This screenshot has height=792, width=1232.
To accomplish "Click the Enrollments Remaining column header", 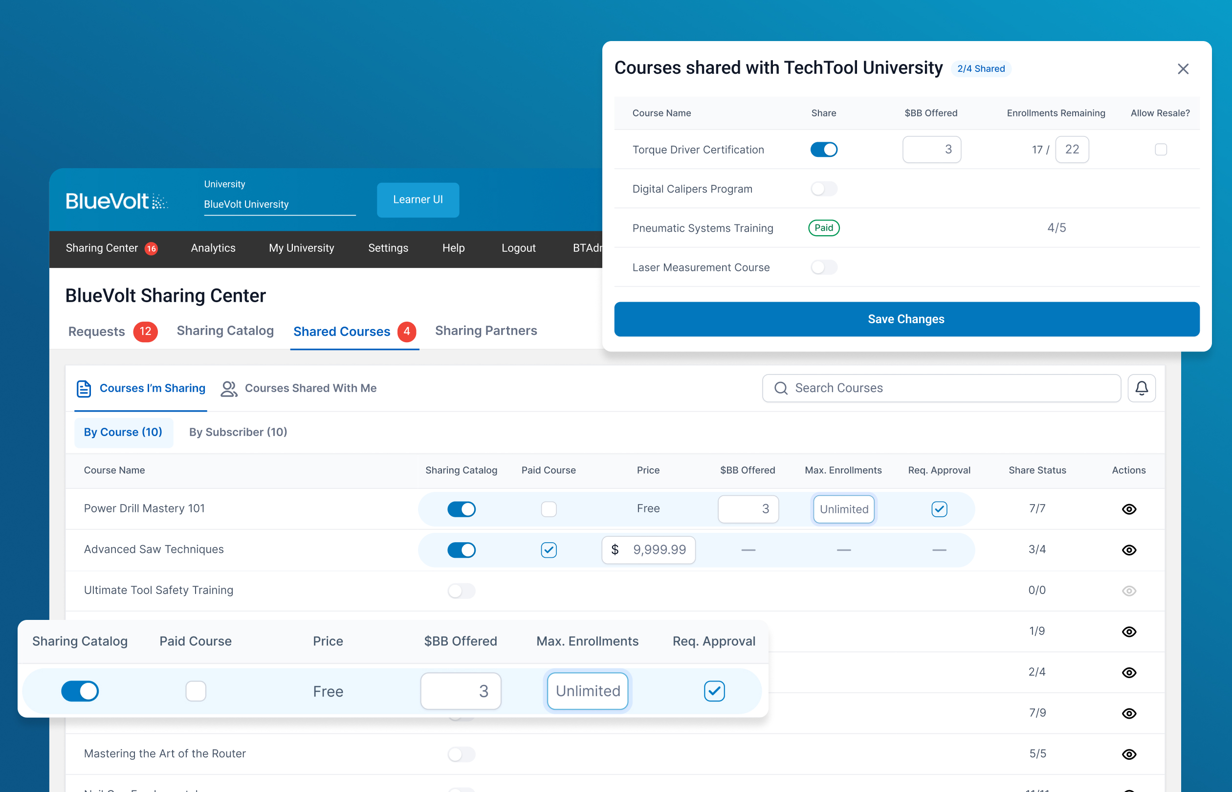I will coord(1056,113).
